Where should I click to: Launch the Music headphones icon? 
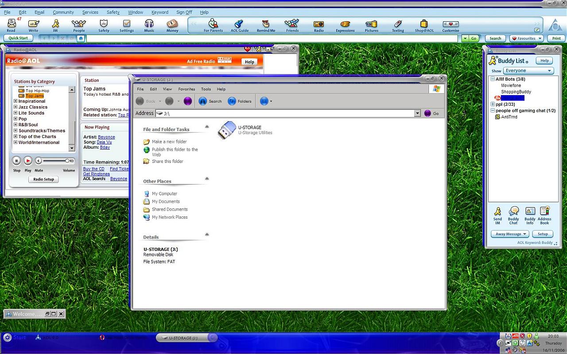pyautogui.click(x=149, y=25)
